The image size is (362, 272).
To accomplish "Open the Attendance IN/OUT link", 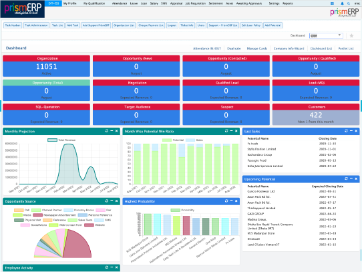I will click(207, 49).
